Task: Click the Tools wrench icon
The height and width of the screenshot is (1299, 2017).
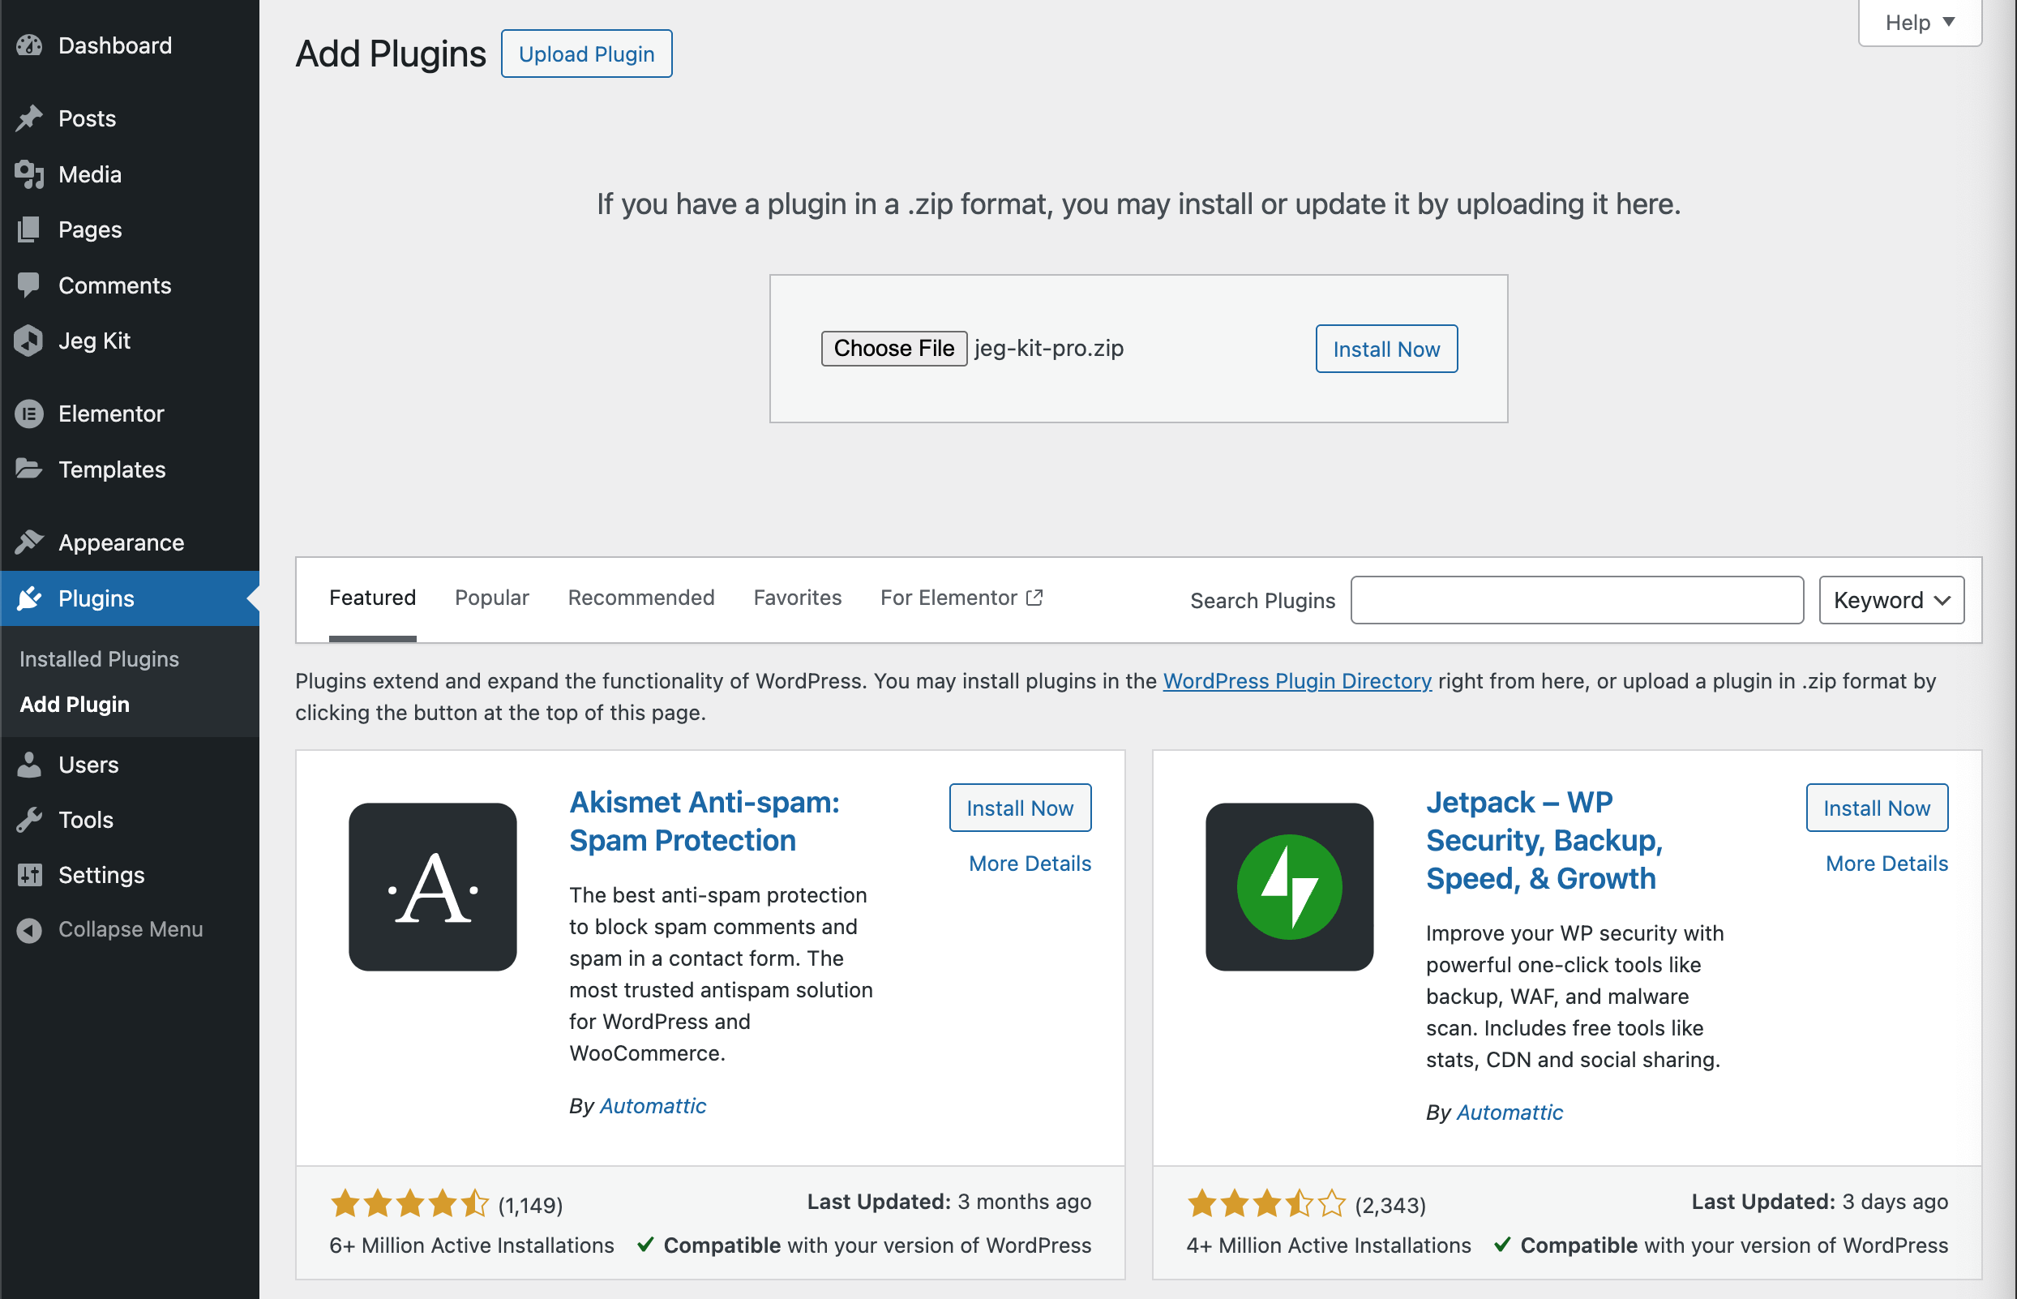Action: [x=29, y=820]
